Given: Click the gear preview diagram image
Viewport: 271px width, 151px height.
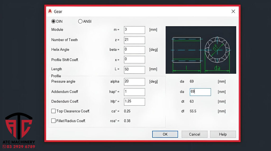Looking at the screenshot, I should 201,50.
